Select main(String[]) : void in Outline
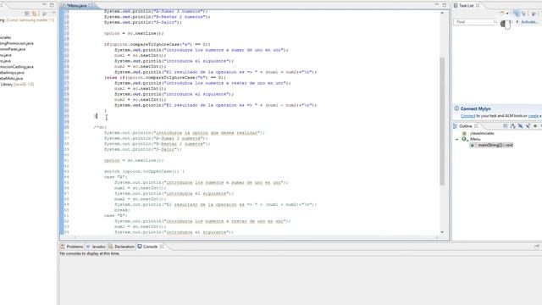542x305 pixels. tap(495, 145)
